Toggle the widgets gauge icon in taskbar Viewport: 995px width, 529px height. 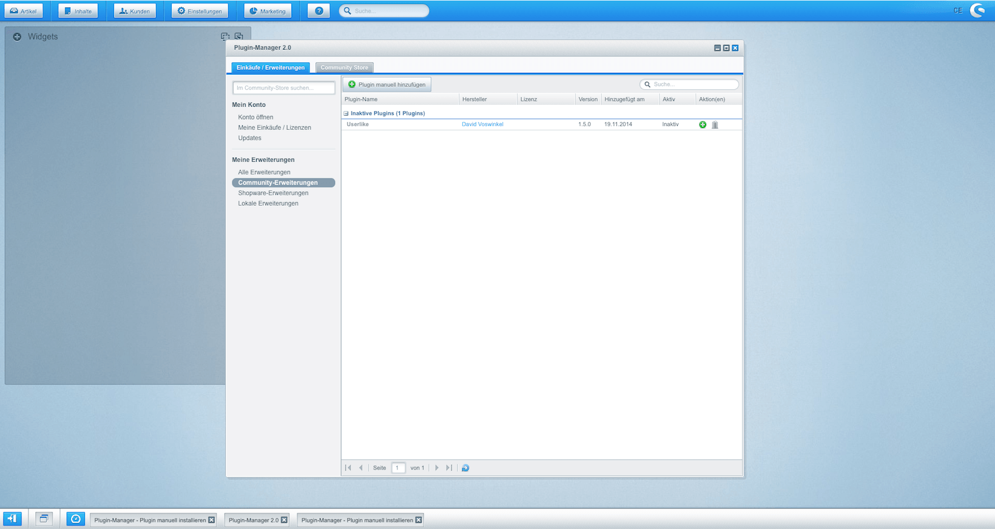pyautogui.click(x=75, y=519)
